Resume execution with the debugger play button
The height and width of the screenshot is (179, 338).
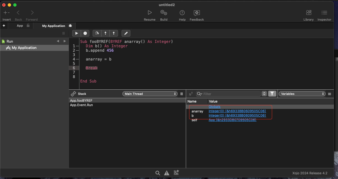point(77,33)
